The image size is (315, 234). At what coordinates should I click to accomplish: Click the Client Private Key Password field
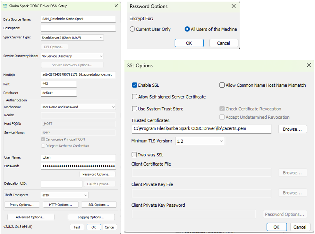tap(194, 214)
